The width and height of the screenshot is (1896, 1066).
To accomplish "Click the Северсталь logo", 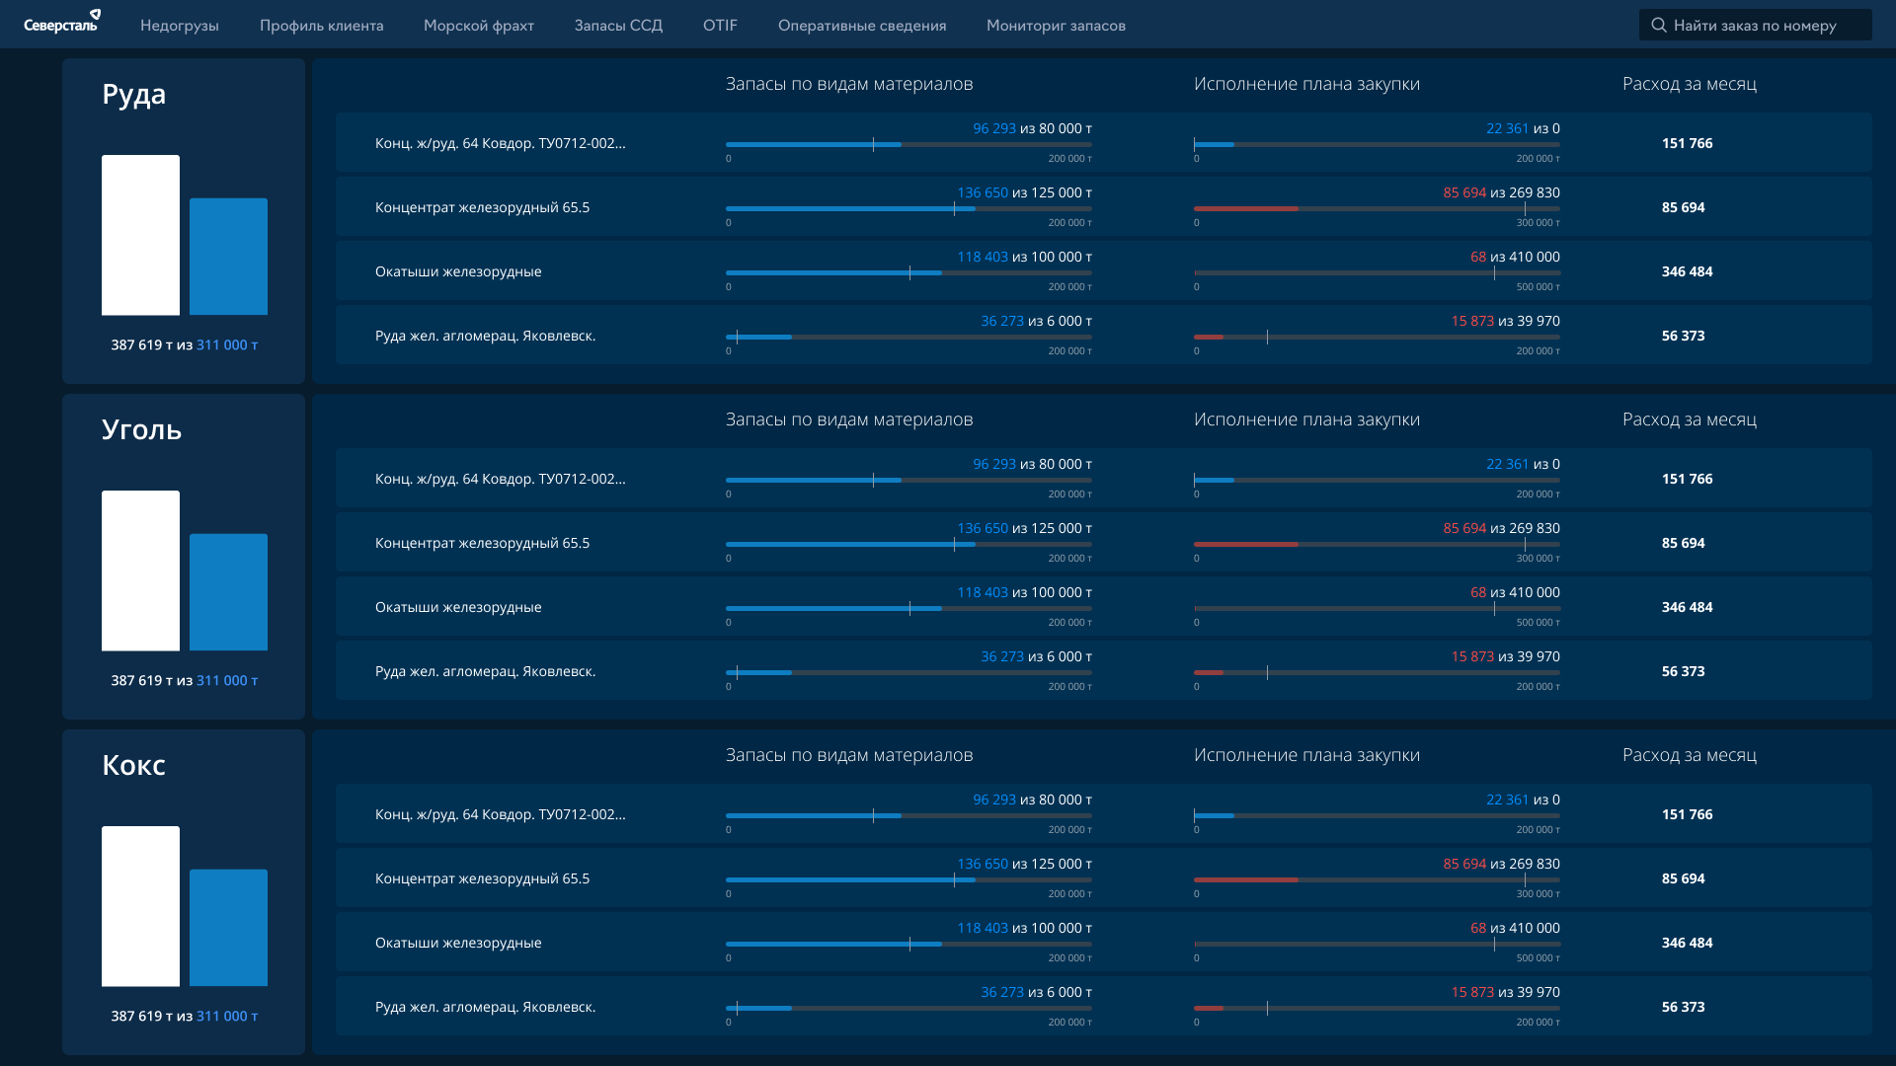I will (62, 22).
